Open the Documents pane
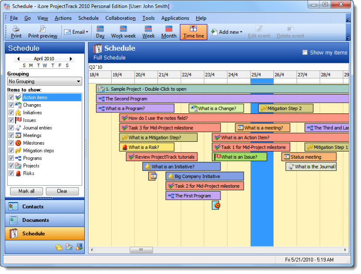 click(x=45, y=220)
